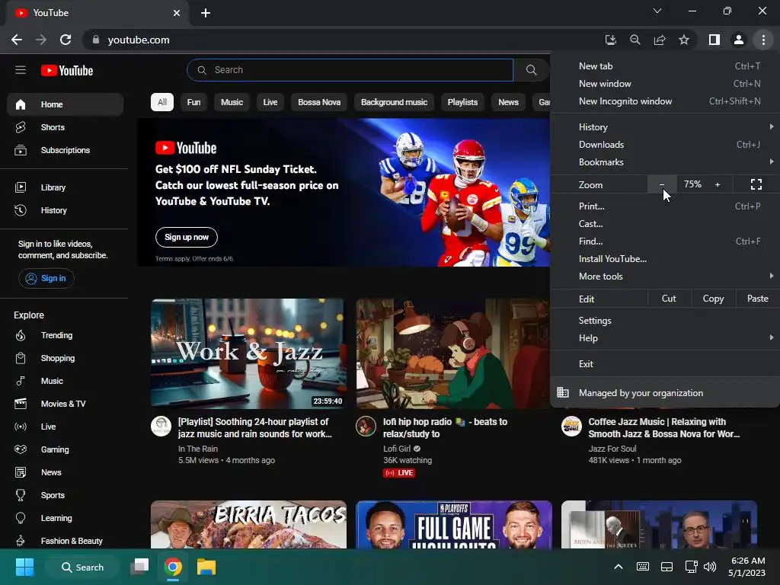Select the News filter chip
Screen dimensions: 780x585
click(x=508, y=102)
